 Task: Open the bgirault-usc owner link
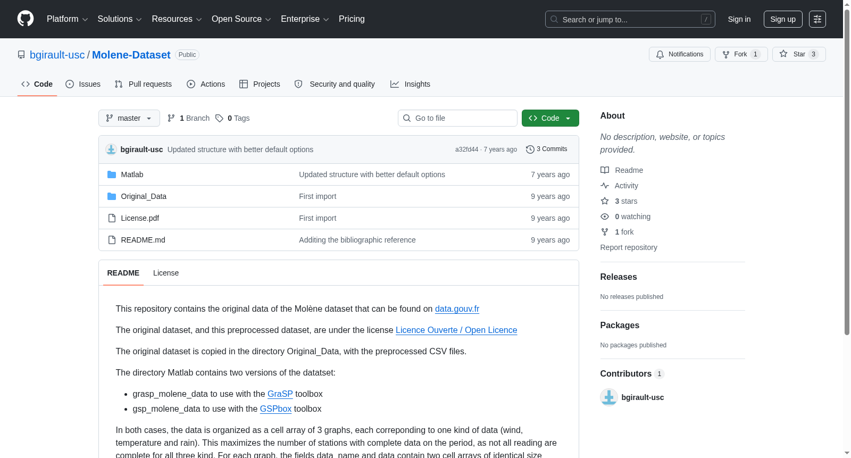click(57, 55)
